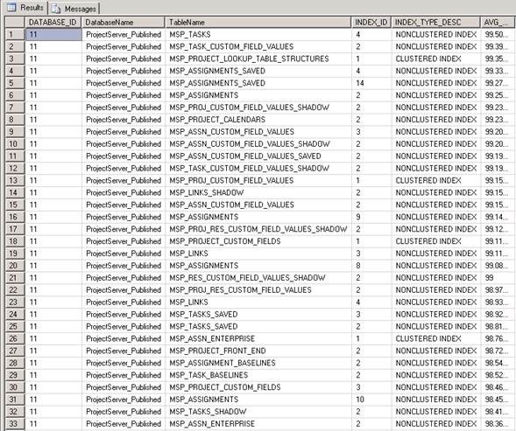Image resolution: width=516 pixels, height=431 pixels.
Task: Select the INDEX_ID column header
Action: click(371, 23)
